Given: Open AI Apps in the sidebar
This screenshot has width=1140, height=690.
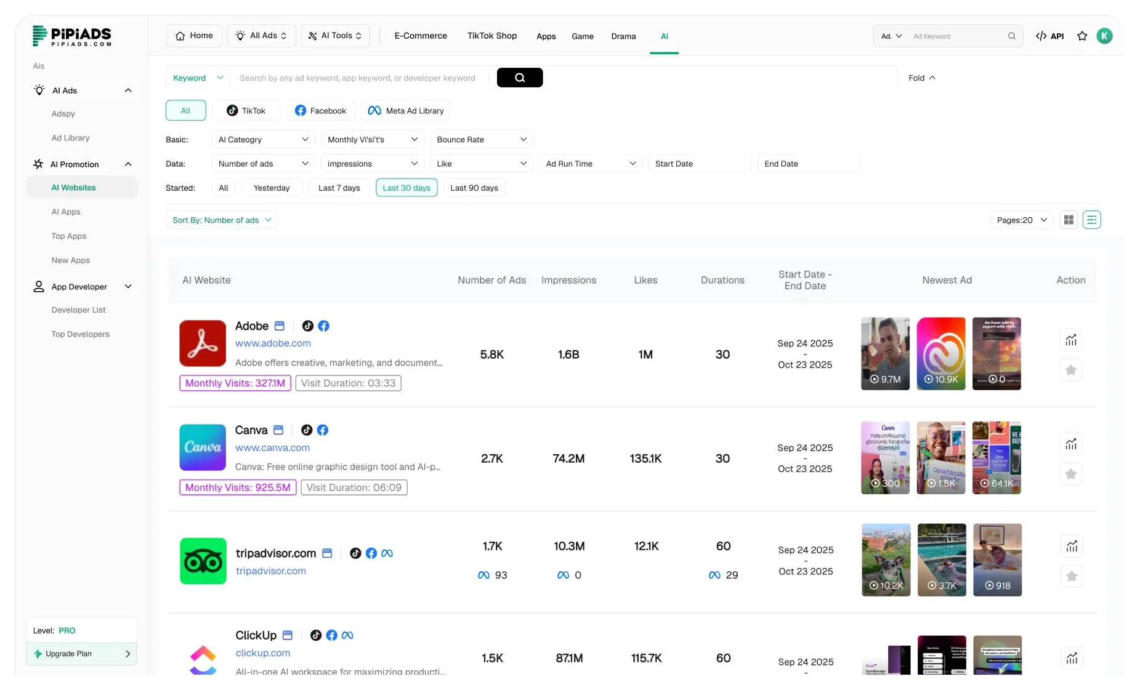Looking at the screenshot, I should coord(66,212).
